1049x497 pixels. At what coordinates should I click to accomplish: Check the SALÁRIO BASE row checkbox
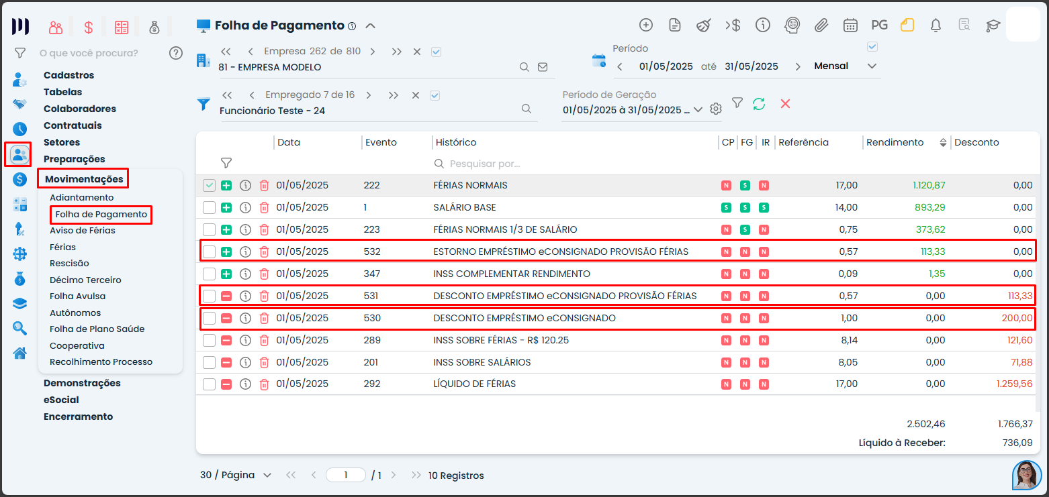(x=210, y=208)
